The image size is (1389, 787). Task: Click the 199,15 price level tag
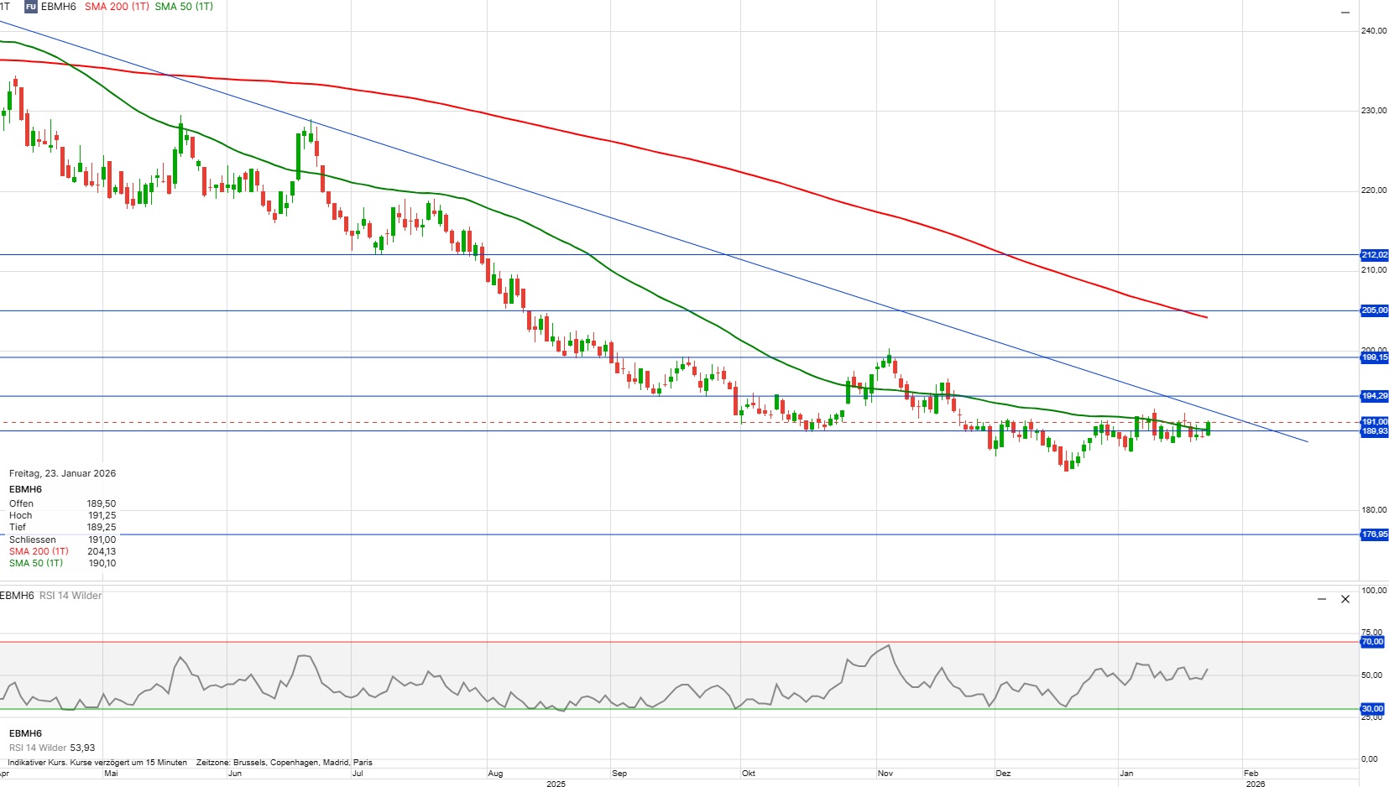pyautogui.click(x=1374, y=357)
